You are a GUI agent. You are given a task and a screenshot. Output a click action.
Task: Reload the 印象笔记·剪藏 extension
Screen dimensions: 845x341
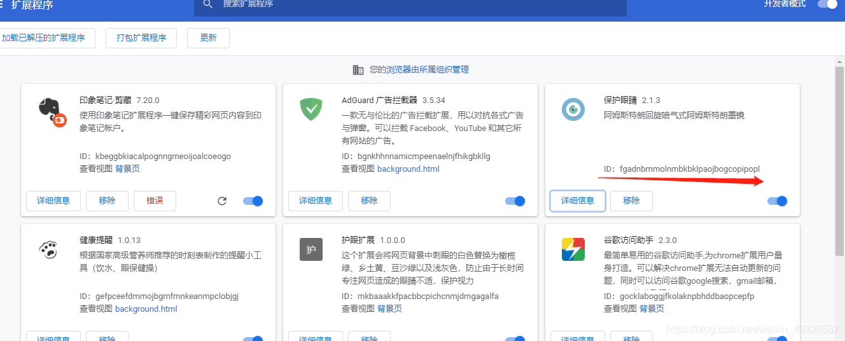point(222,201)
